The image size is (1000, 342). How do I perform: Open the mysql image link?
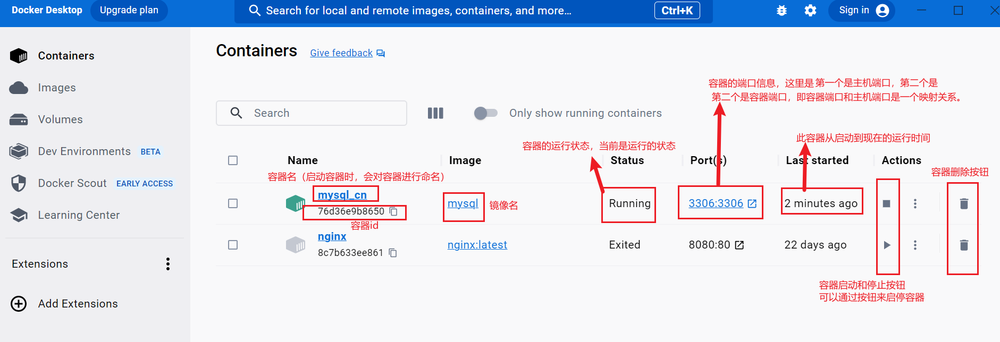463,203
